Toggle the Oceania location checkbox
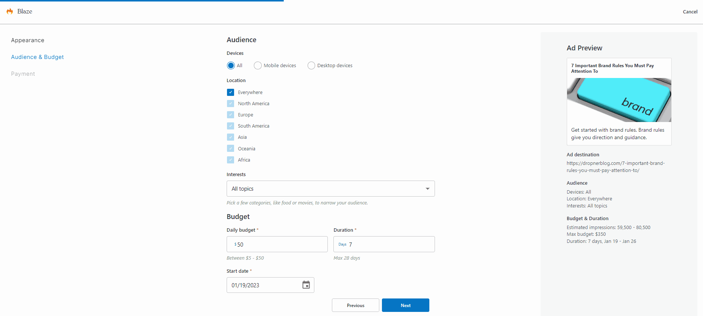Image resolution: width=703 pixels, height=316 pixels. pyautogui.click(x=231, y=148)
